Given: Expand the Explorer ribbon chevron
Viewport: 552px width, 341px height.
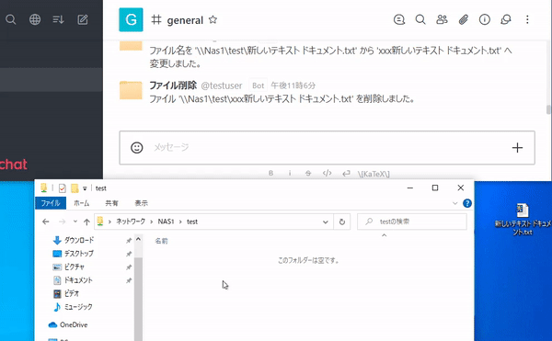Looking at the screenshot, I should 454,203.
